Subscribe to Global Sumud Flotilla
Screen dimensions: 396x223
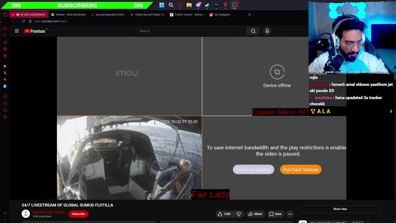tap(78, 214)
